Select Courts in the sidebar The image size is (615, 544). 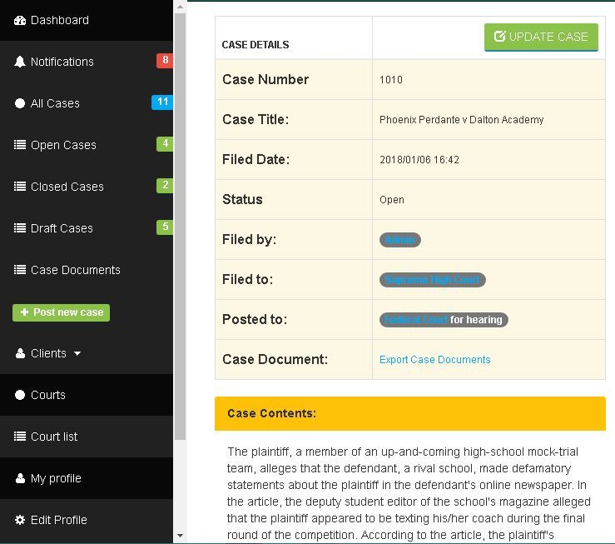point(47,395)
